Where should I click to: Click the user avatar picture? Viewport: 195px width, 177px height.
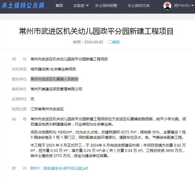click(167, 6)
